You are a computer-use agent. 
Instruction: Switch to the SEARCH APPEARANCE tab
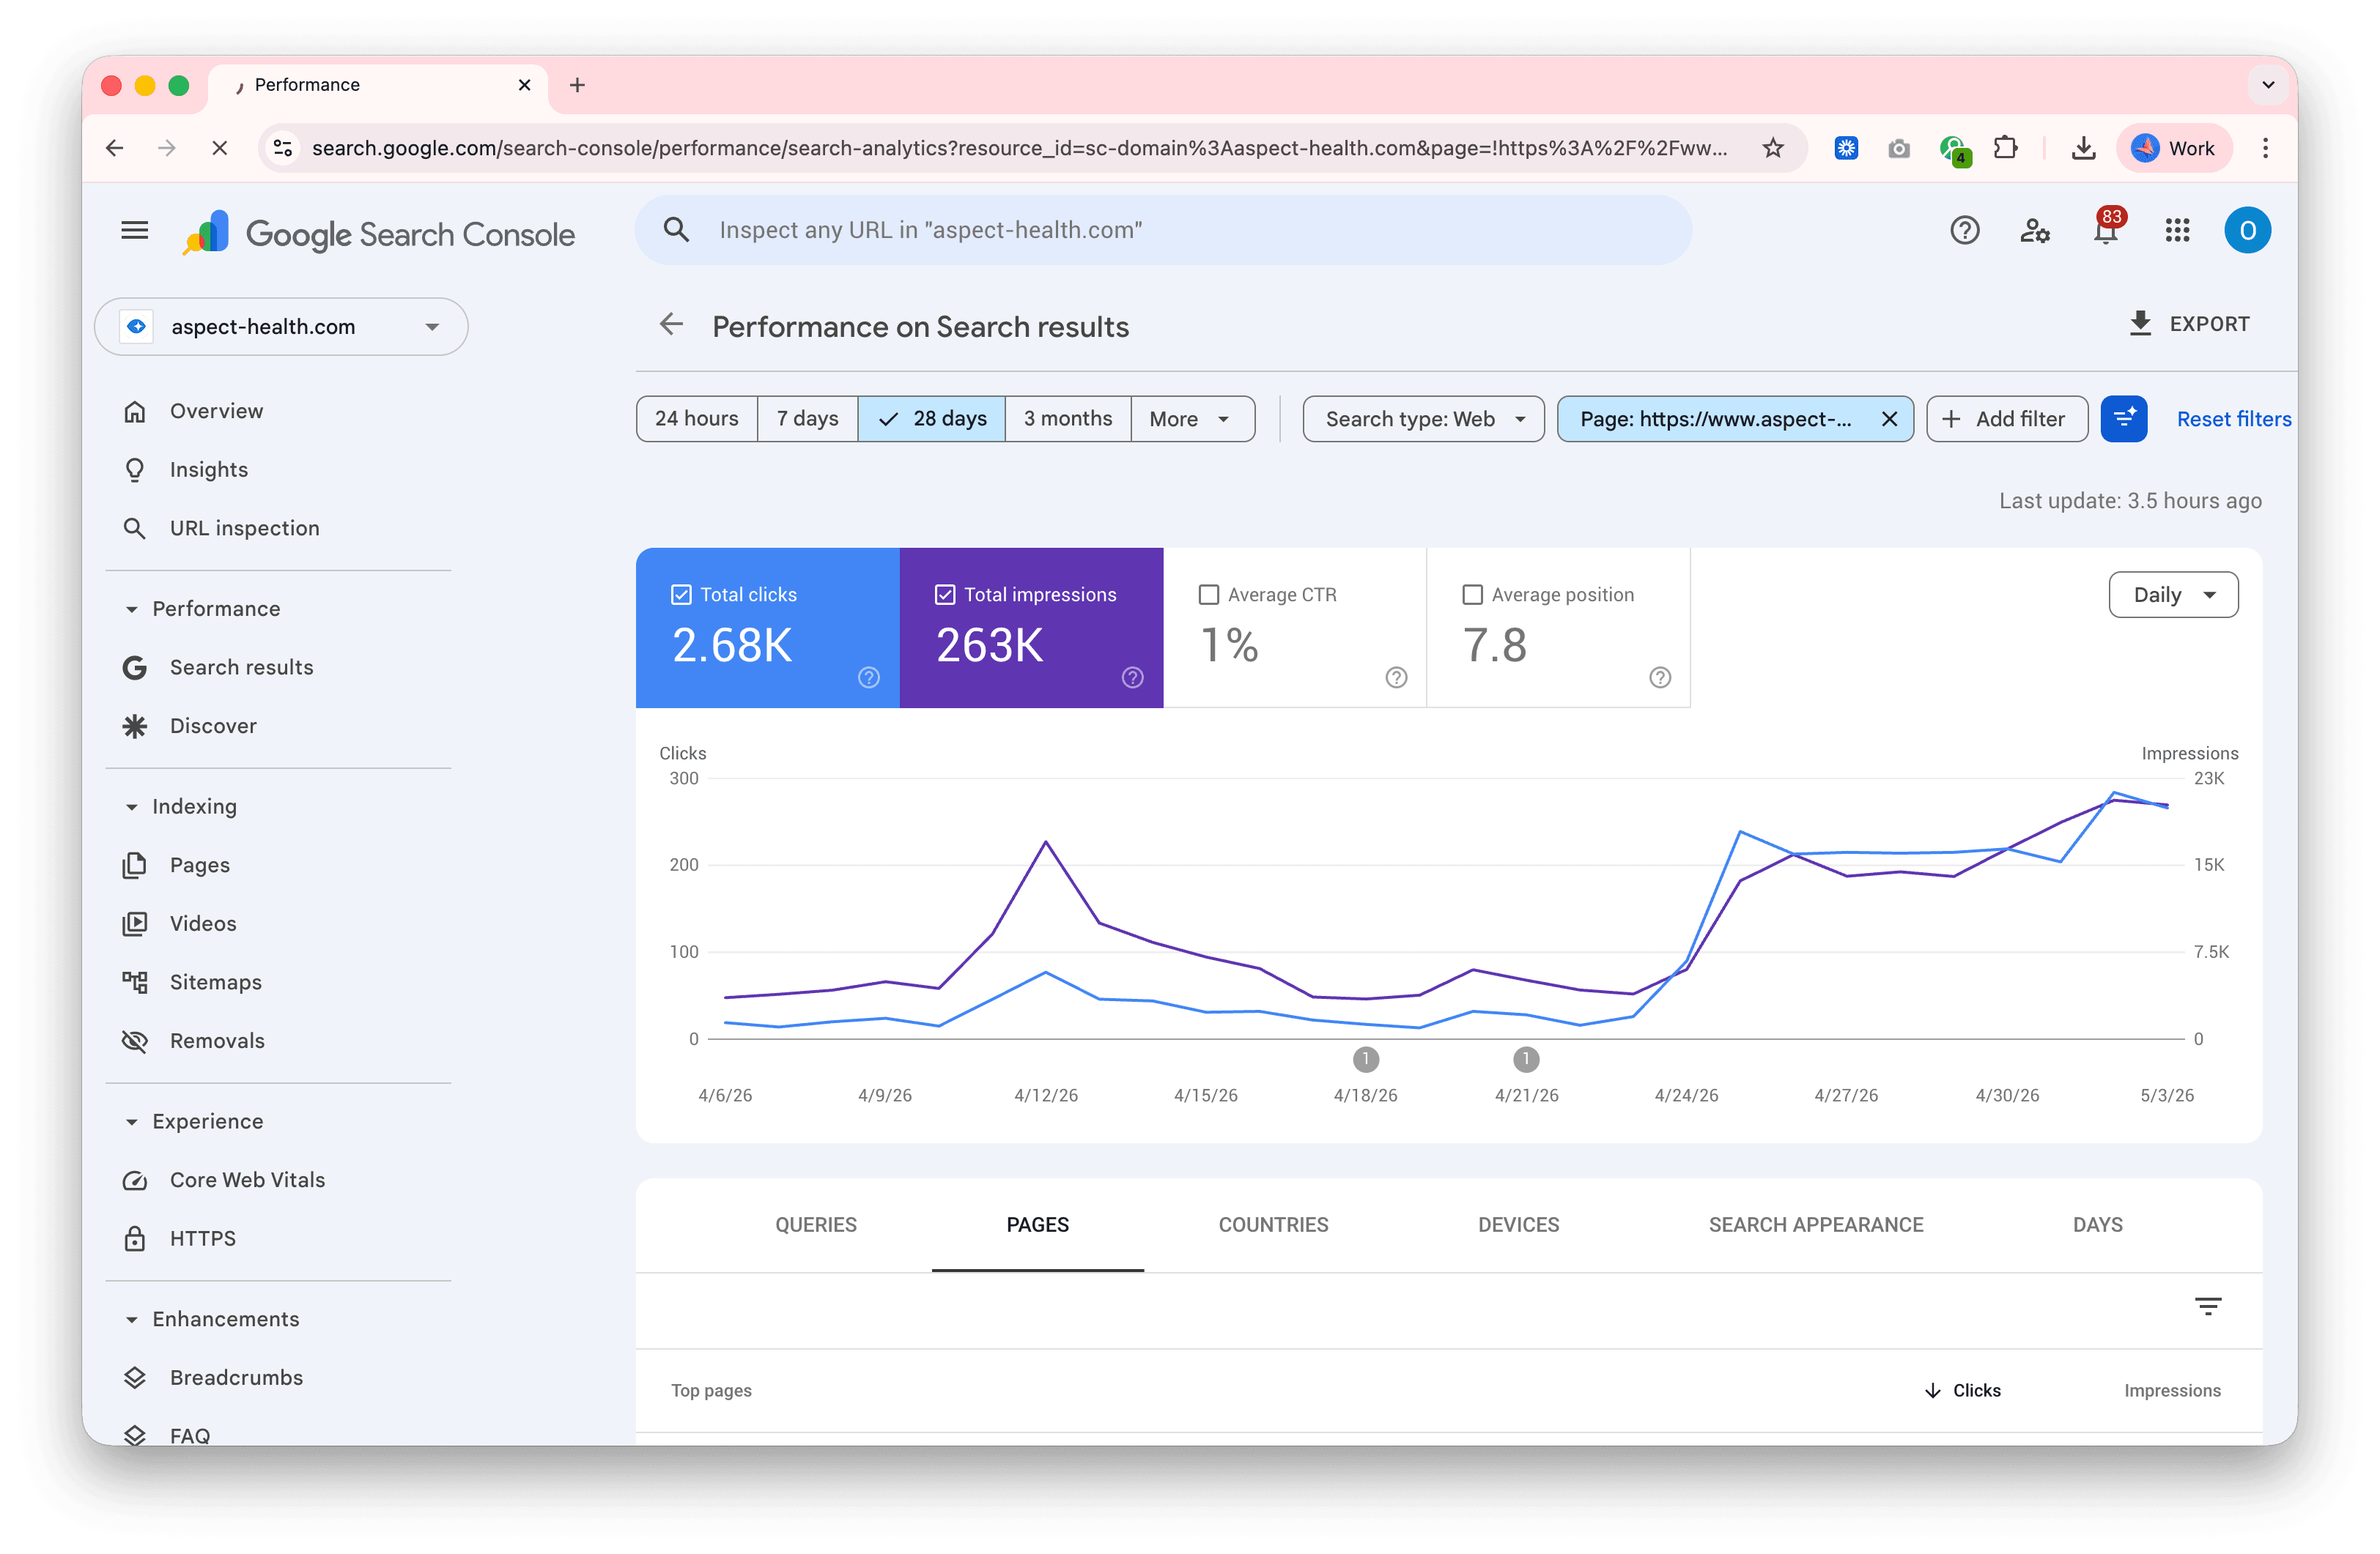[1815, 1224]
